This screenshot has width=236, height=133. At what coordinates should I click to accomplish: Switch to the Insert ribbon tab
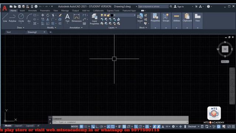click(x=22, y=11)
